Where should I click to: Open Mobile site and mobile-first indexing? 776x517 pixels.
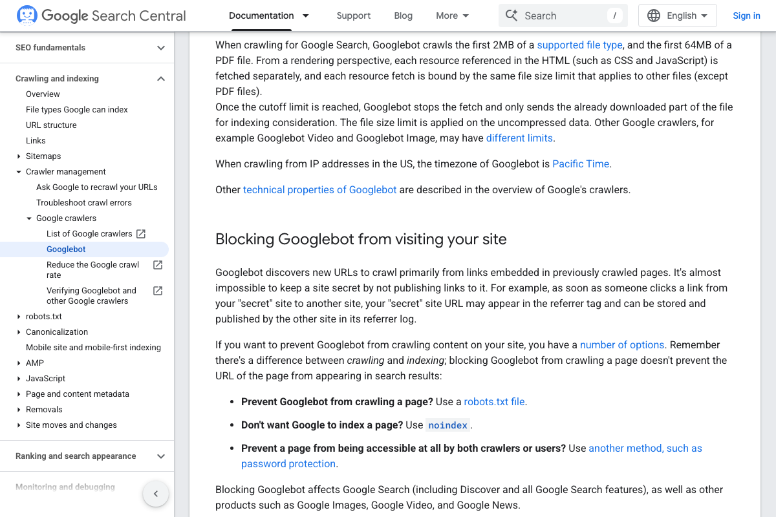(x=93, y=348)
